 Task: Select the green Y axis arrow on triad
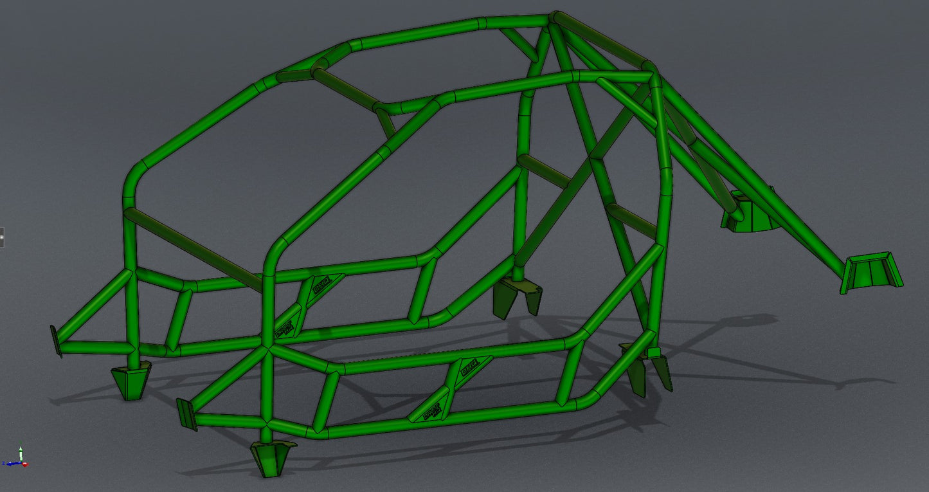pos(21,454)
